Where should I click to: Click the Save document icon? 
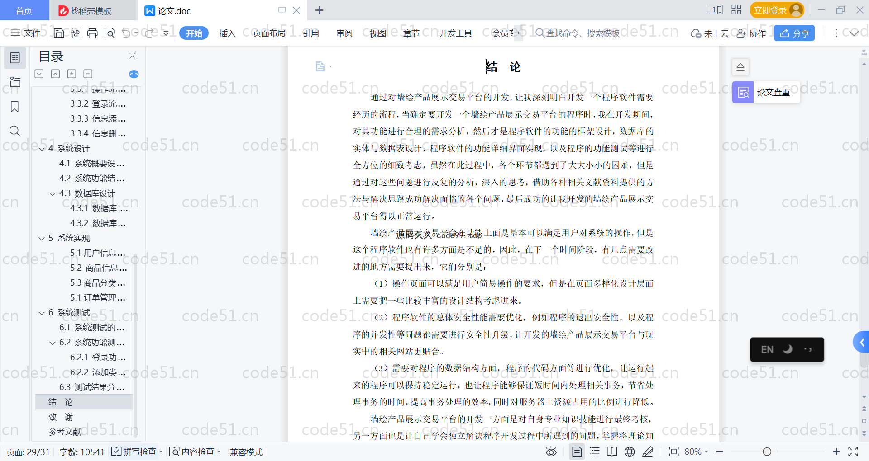(x=59, y=33)
